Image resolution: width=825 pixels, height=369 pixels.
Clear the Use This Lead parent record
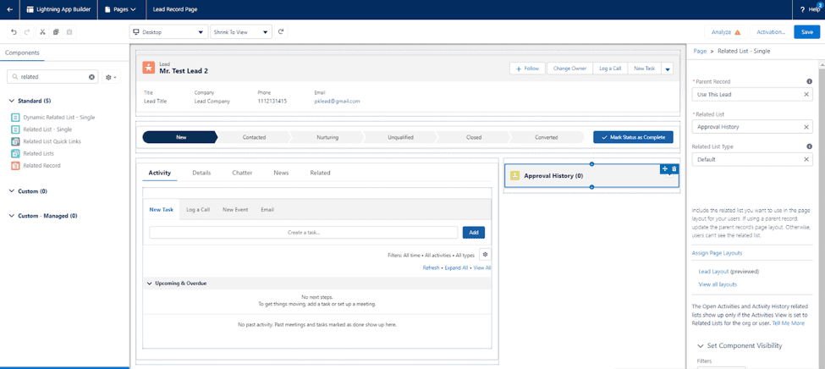point(806,95)
